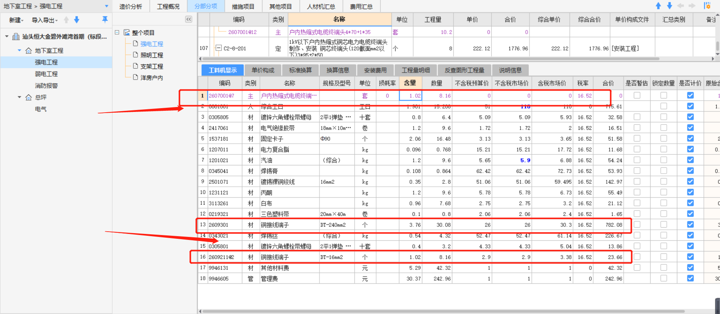
Task: Untick 是否计价 for row 2607001@7
Action: click(690, 95)
